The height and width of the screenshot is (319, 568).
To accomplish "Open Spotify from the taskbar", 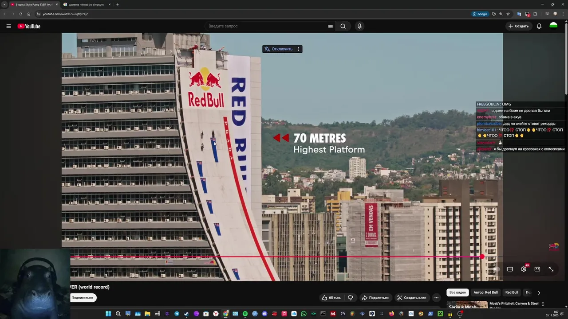I will 245,314.
